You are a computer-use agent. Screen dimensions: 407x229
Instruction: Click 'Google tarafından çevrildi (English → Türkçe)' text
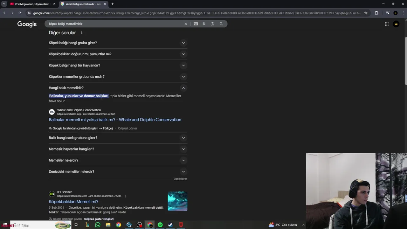(x=83, y=128)
